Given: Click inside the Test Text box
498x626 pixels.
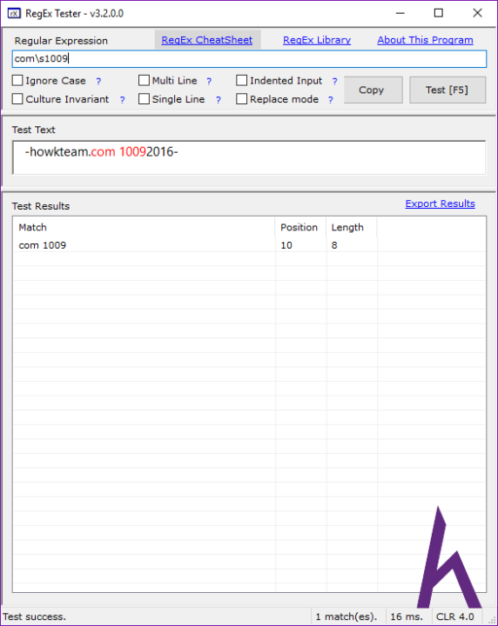Looking at the screenshot, I should [249, 157].
